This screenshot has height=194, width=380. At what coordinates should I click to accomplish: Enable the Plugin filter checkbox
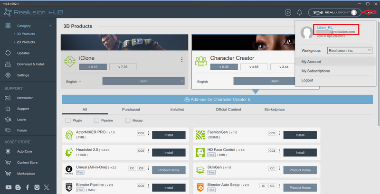pyautogui.click(x=68, y=120)
